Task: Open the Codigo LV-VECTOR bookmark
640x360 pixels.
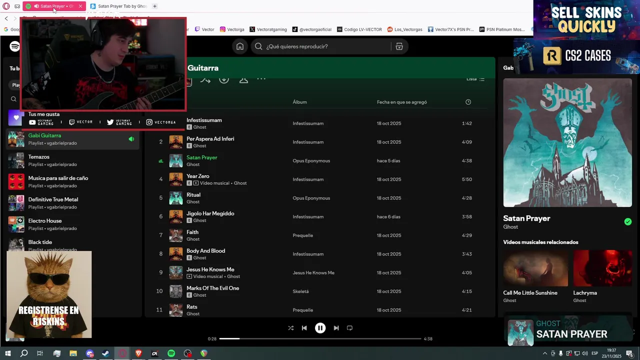Action: [x=359, y=29]
